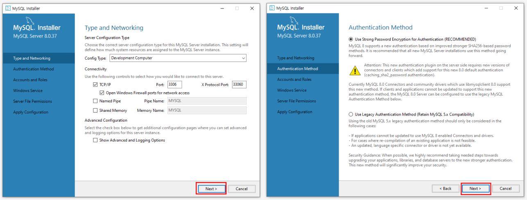This screenshot has height=200, width=527.
Task: Click Next in Authentication Method window
Action: (x=475, y=188)
